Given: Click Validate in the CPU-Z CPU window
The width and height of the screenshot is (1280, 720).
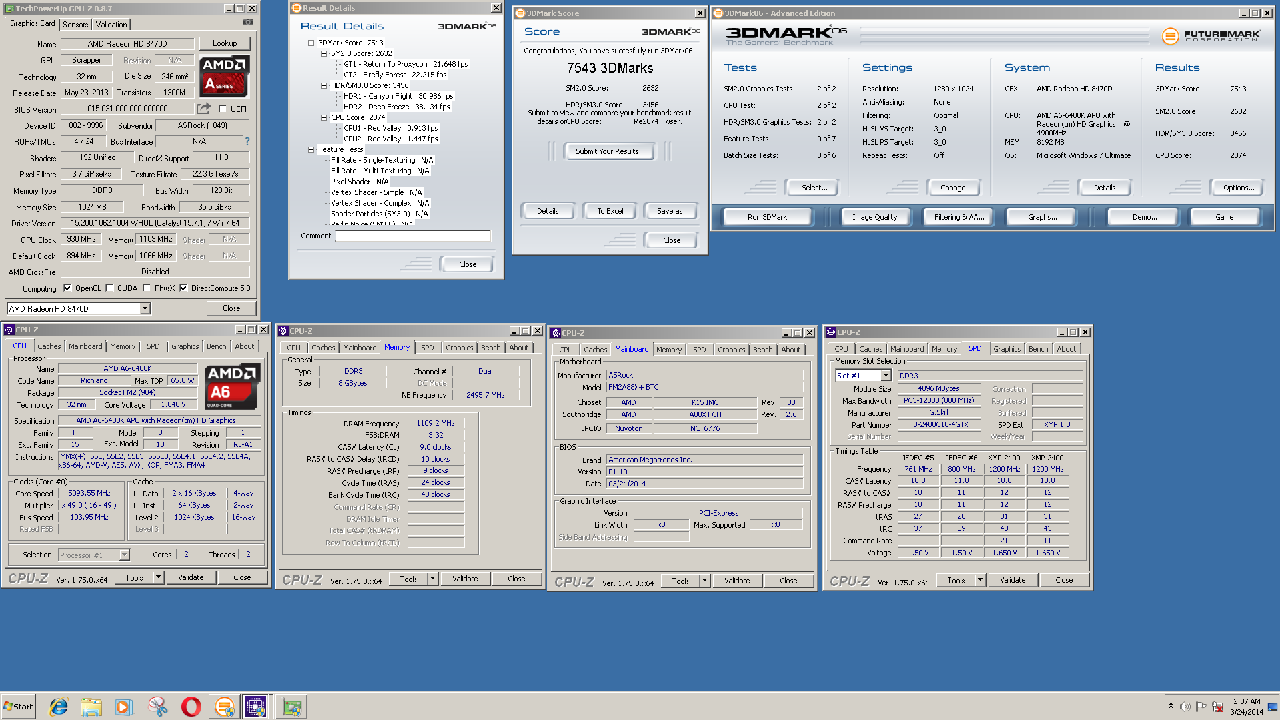Looking at the screenshot, I should click(x=191, y=577).
